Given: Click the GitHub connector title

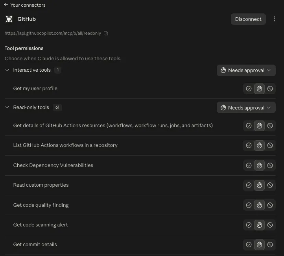Looking at the screenshot, I should pyautogui.click(x=27, y=19).
